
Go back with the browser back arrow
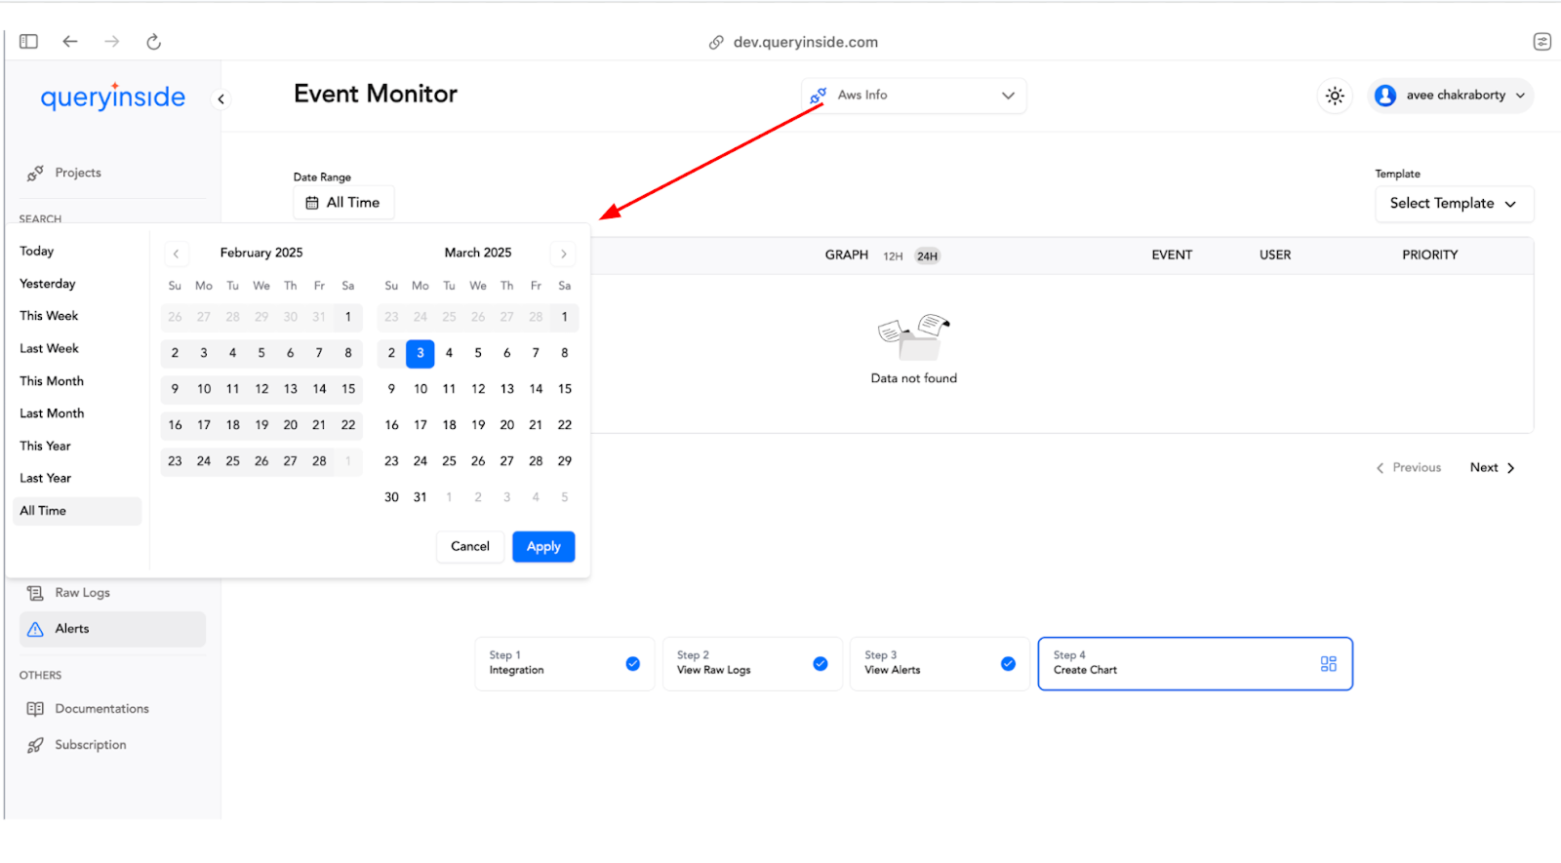tap(70, 41)
